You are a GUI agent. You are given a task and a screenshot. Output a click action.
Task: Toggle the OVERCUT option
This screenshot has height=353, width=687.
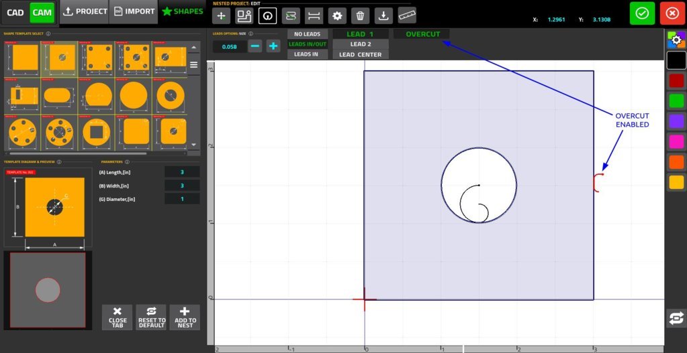tap(423, 34)
